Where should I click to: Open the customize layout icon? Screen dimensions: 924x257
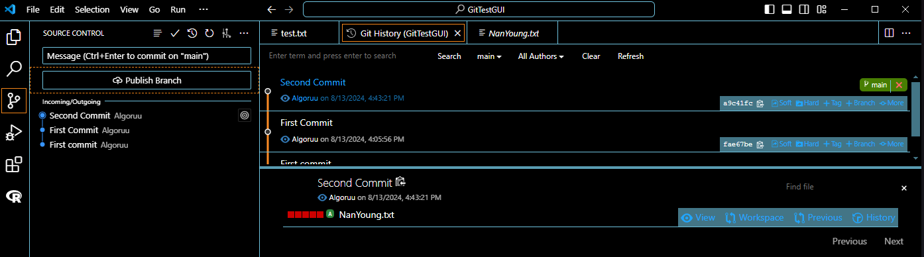[821, 9]
